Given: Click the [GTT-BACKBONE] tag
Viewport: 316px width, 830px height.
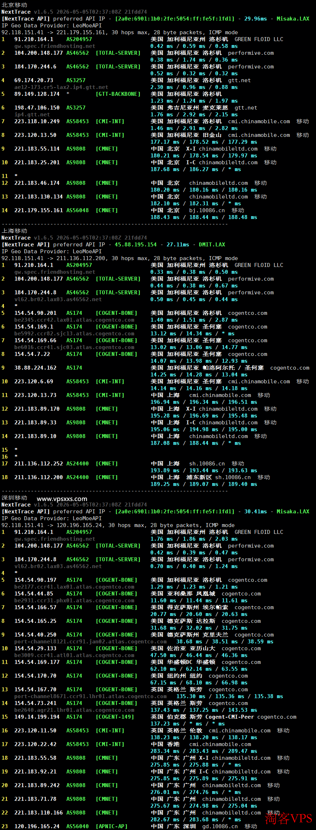Looking at the screenshot, I should [x=118, y=94].
